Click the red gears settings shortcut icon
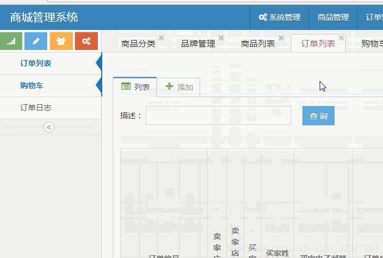The height and width of the screenshot is (258, 383). 87,41
